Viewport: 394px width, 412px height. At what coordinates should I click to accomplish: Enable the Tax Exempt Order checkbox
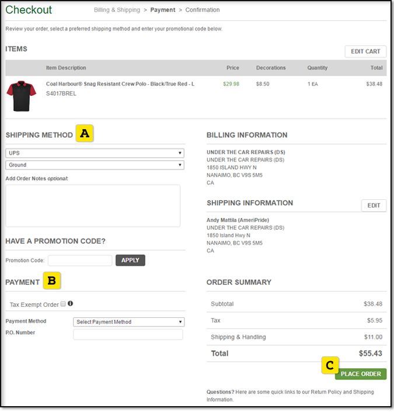pos(63,304)
